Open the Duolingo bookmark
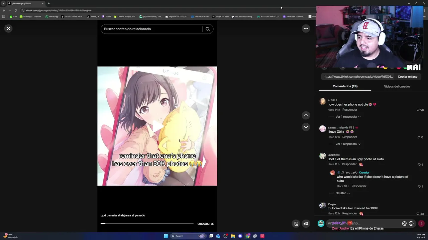This screenshot has width=428, height=240. [31, 17]
